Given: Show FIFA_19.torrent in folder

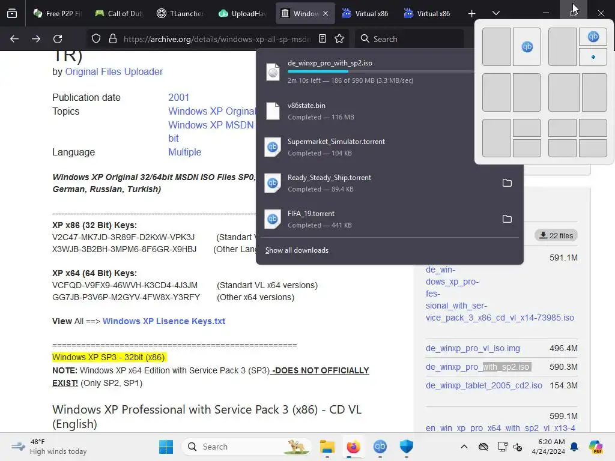Looking at the screenshot, I should [x=507, y=219].
